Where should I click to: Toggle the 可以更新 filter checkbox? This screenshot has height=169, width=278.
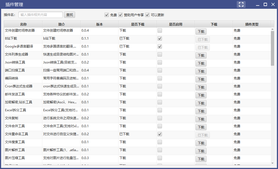tap(147, 15)
